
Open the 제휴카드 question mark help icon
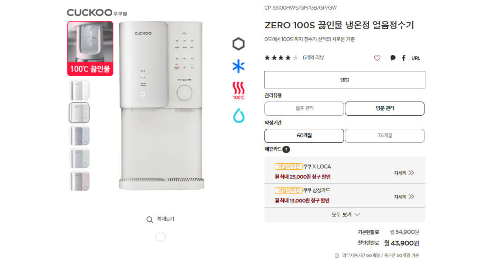pos(286,149)
